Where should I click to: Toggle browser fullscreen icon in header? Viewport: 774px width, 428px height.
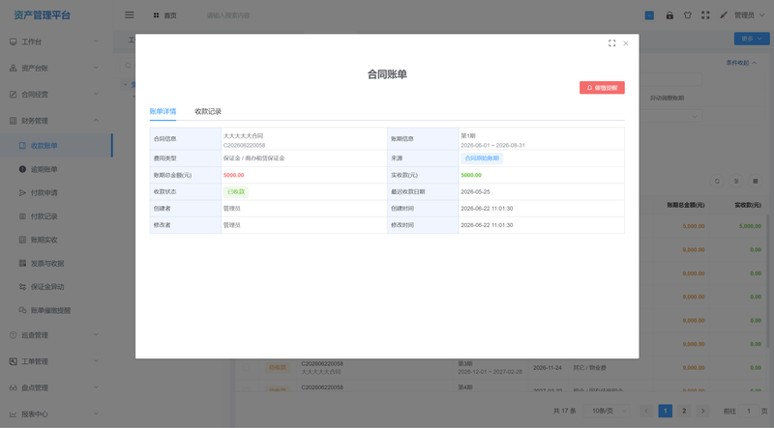click(705, 15)
